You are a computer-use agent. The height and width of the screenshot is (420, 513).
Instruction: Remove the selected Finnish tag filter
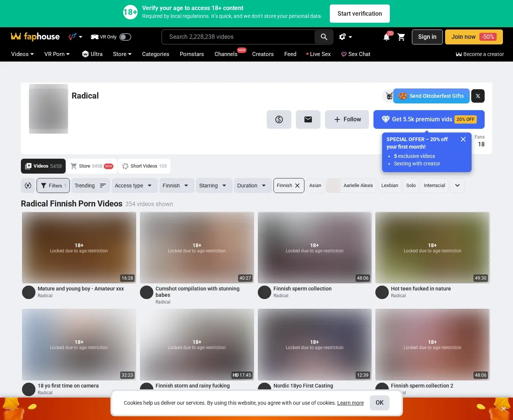coord(297,186)
